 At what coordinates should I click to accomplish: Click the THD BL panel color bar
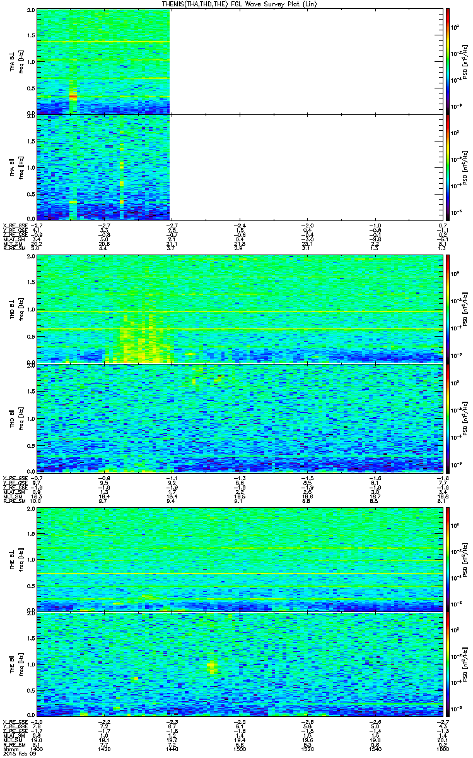[447, 308]
